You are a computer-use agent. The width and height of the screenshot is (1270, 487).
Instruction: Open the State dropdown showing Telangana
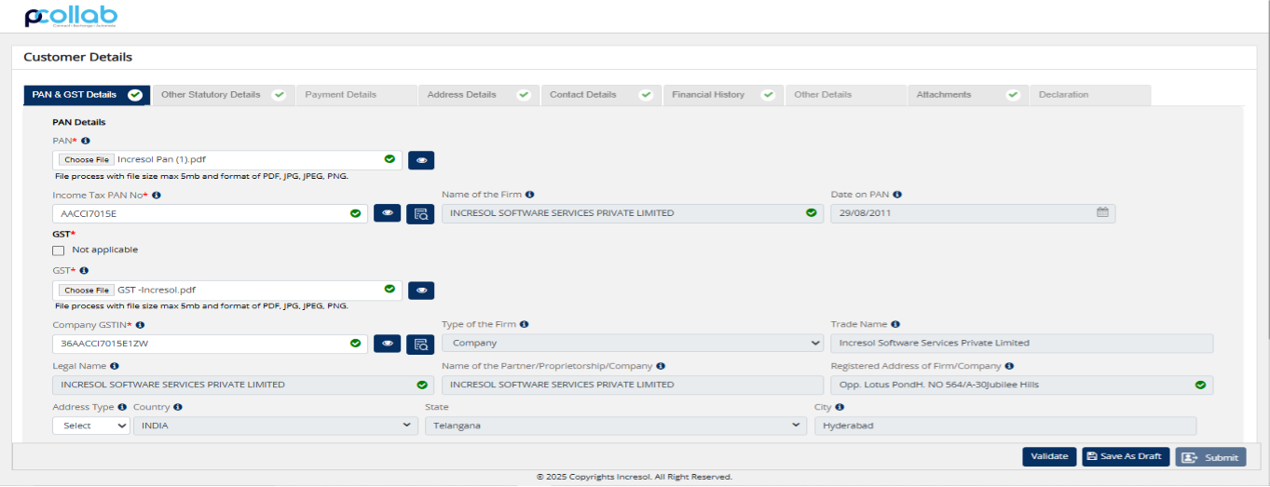point(616,426)
